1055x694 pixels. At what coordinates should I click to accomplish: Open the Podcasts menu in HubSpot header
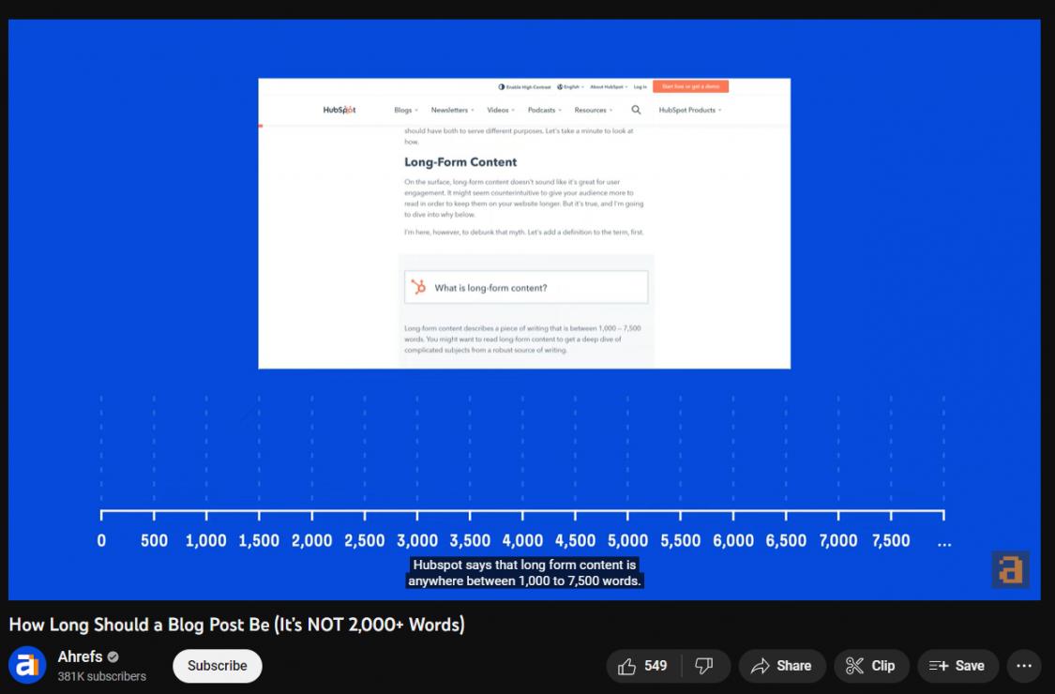pos(544,110)
